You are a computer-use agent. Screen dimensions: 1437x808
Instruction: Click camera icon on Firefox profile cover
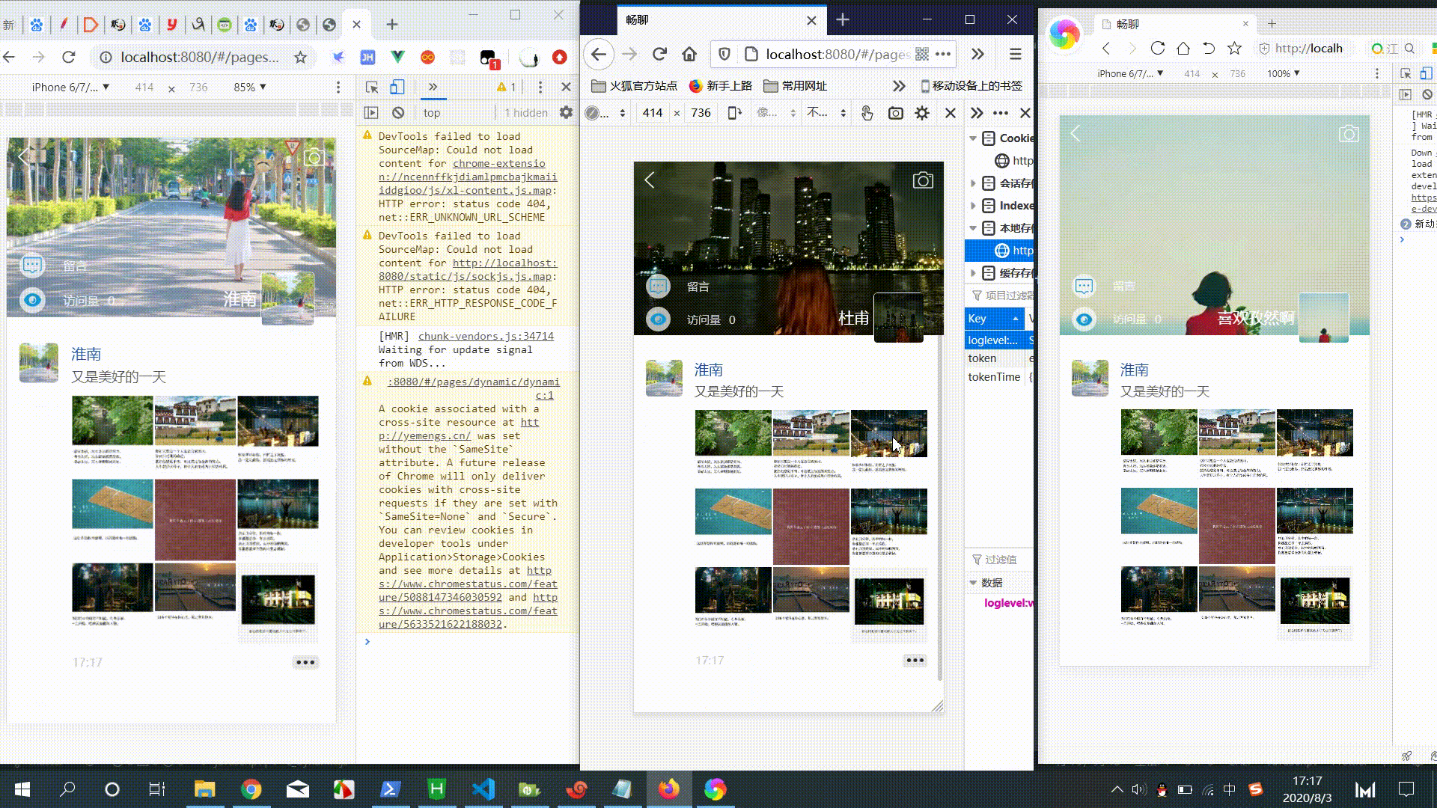pos(923,180)
